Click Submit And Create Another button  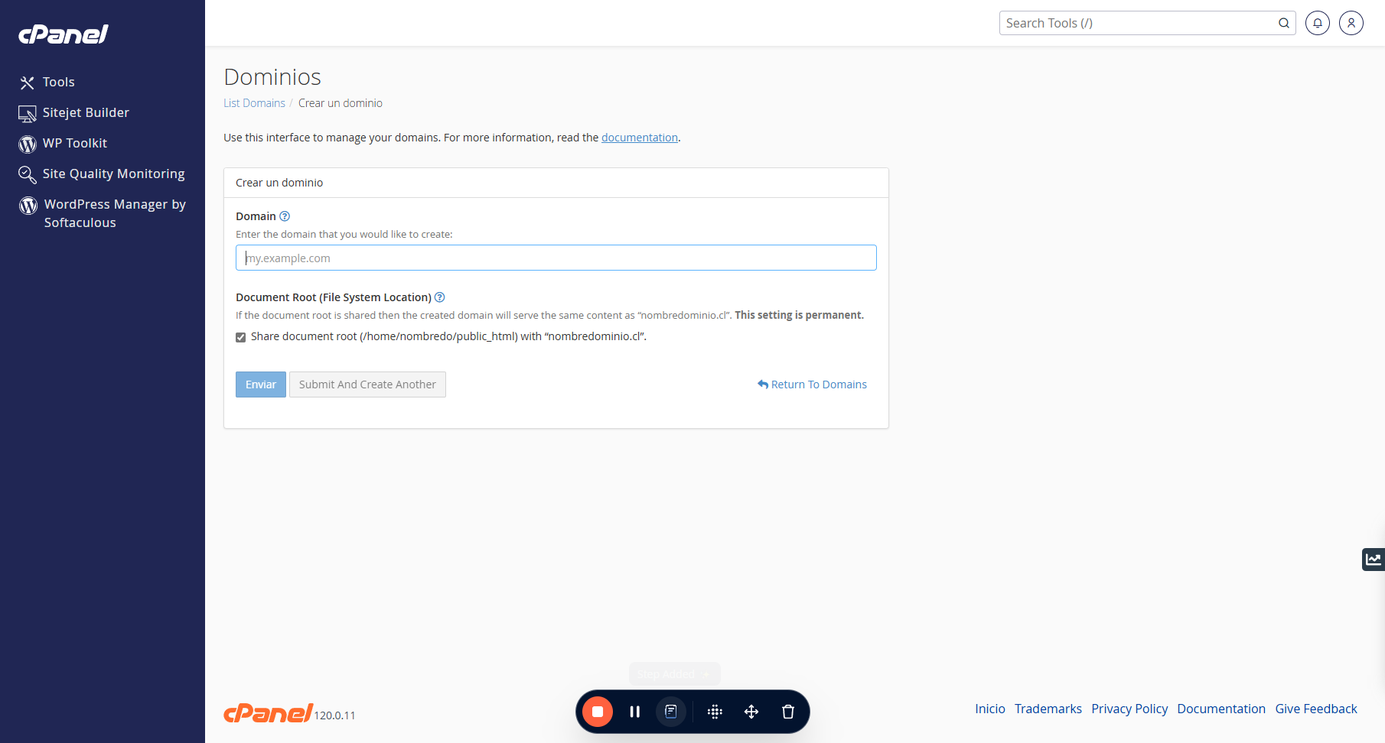[367, 384]
